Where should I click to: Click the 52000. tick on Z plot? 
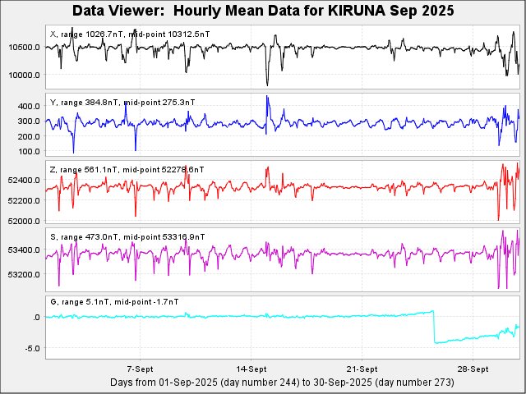pos(25,222)
